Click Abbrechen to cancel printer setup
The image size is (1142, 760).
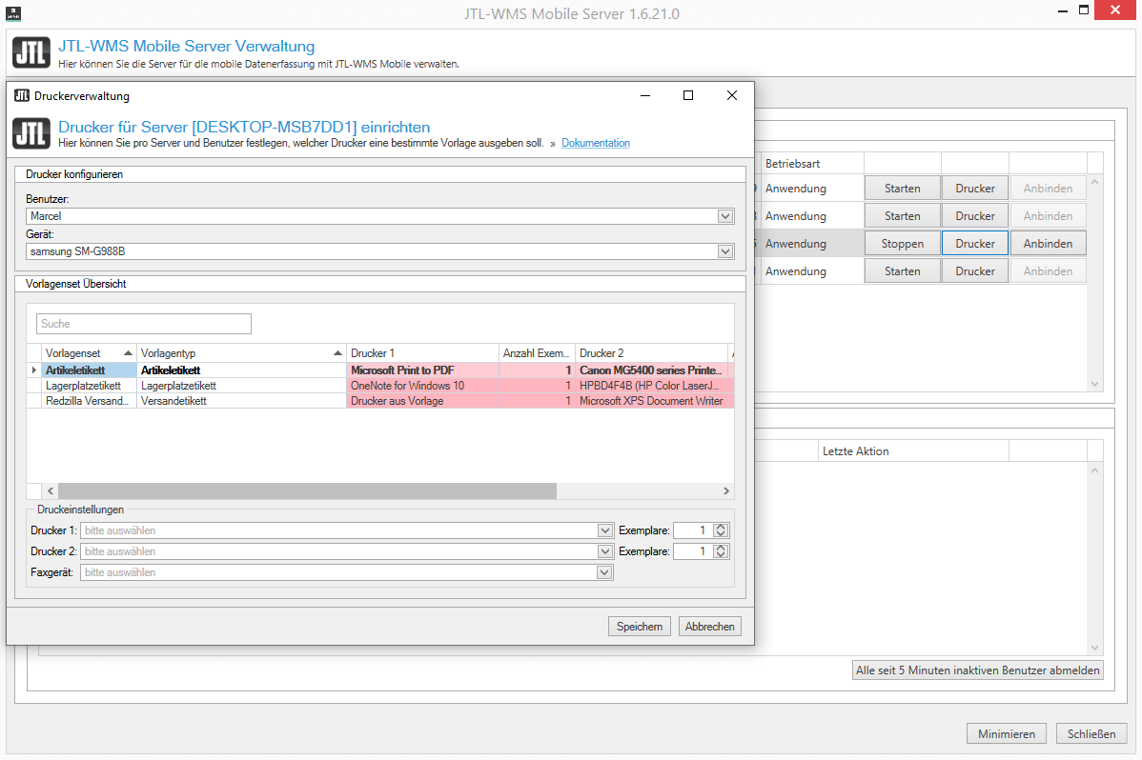coord(709,626)
